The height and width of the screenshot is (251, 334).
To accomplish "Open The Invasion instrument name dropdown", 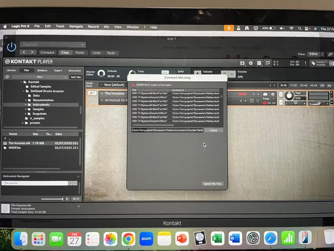I will pos(113,93).
